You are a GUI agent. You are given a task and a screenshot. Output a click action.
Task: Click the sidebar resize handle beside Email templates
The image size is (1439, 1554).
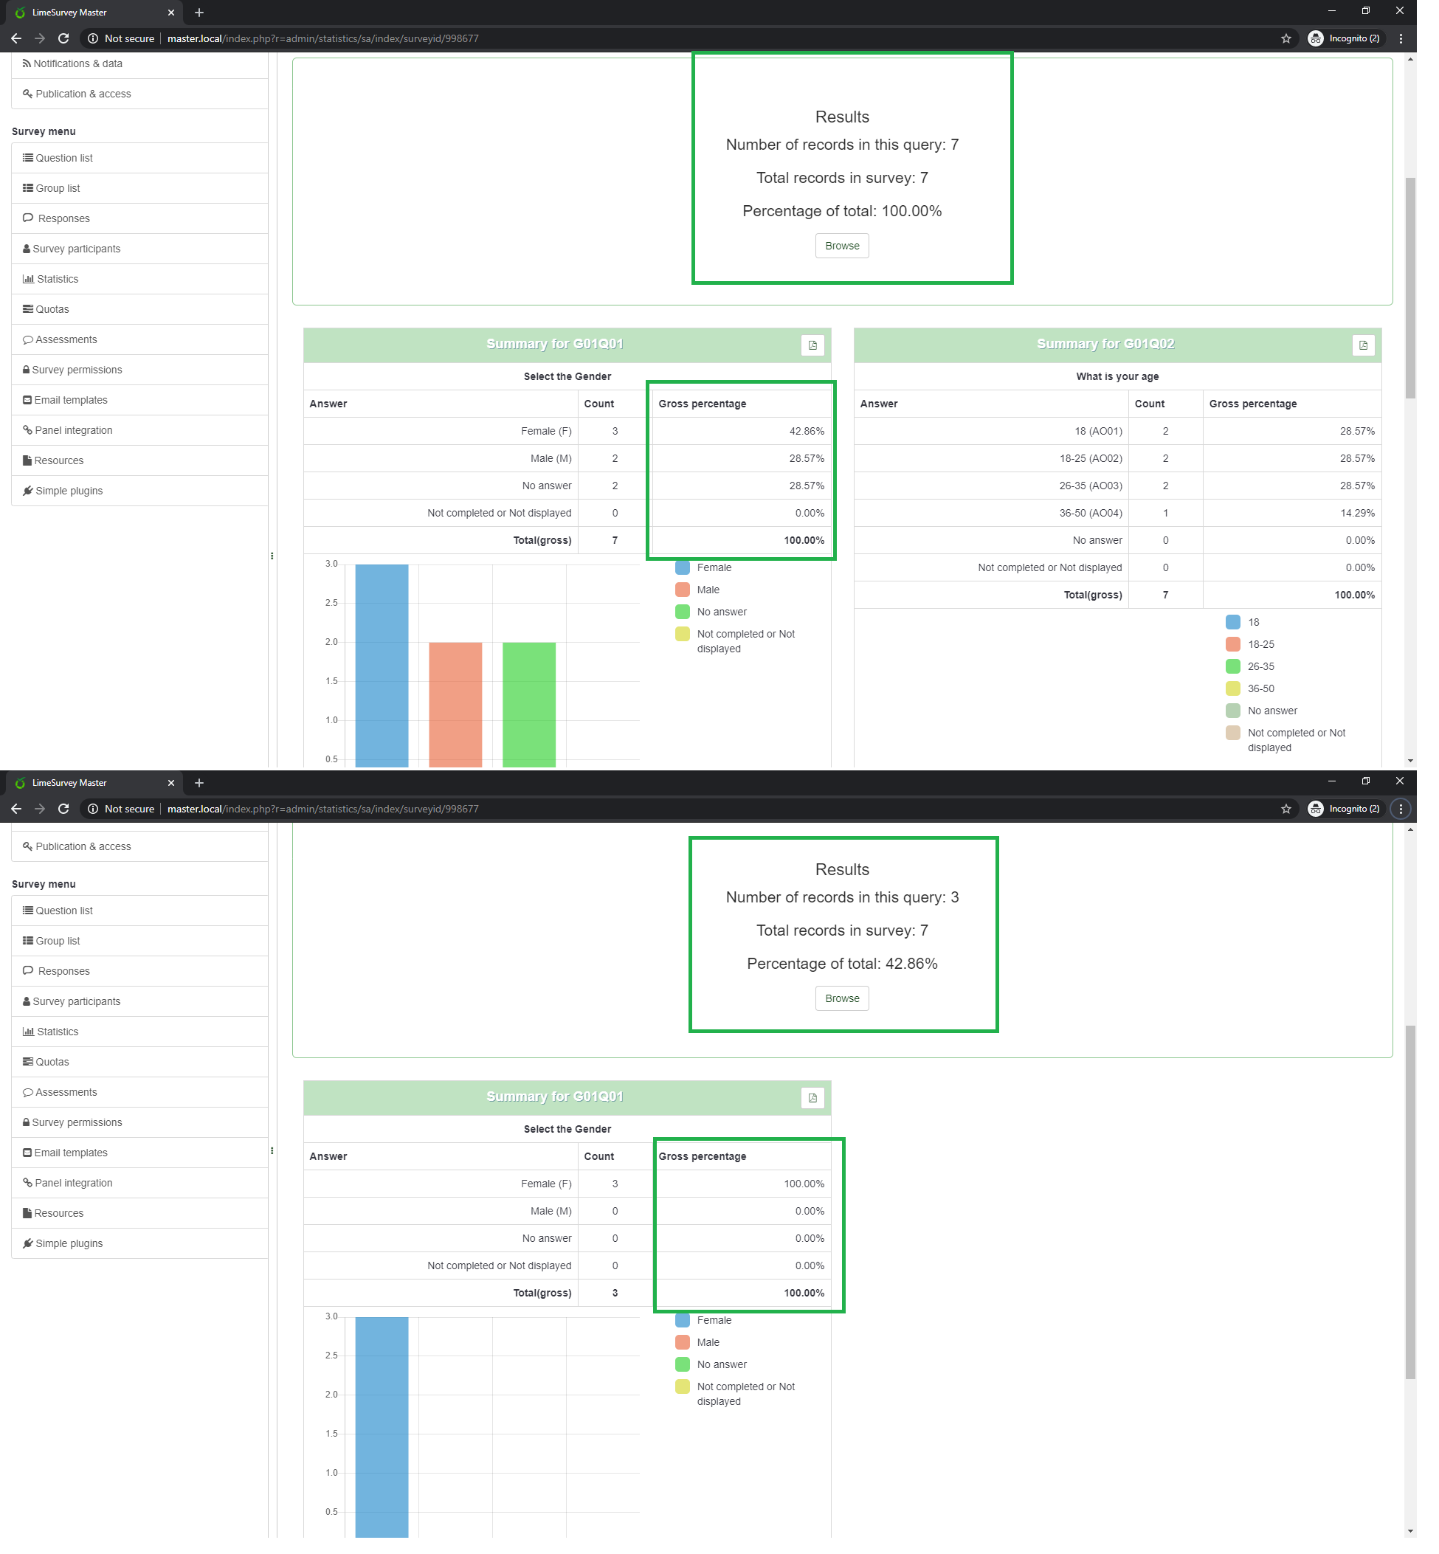(272, 1150)
